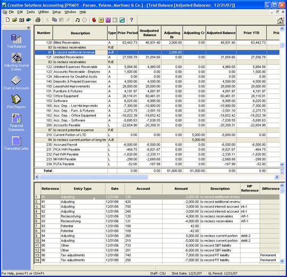Click the Amount column header in journal grid

(181, 189)
